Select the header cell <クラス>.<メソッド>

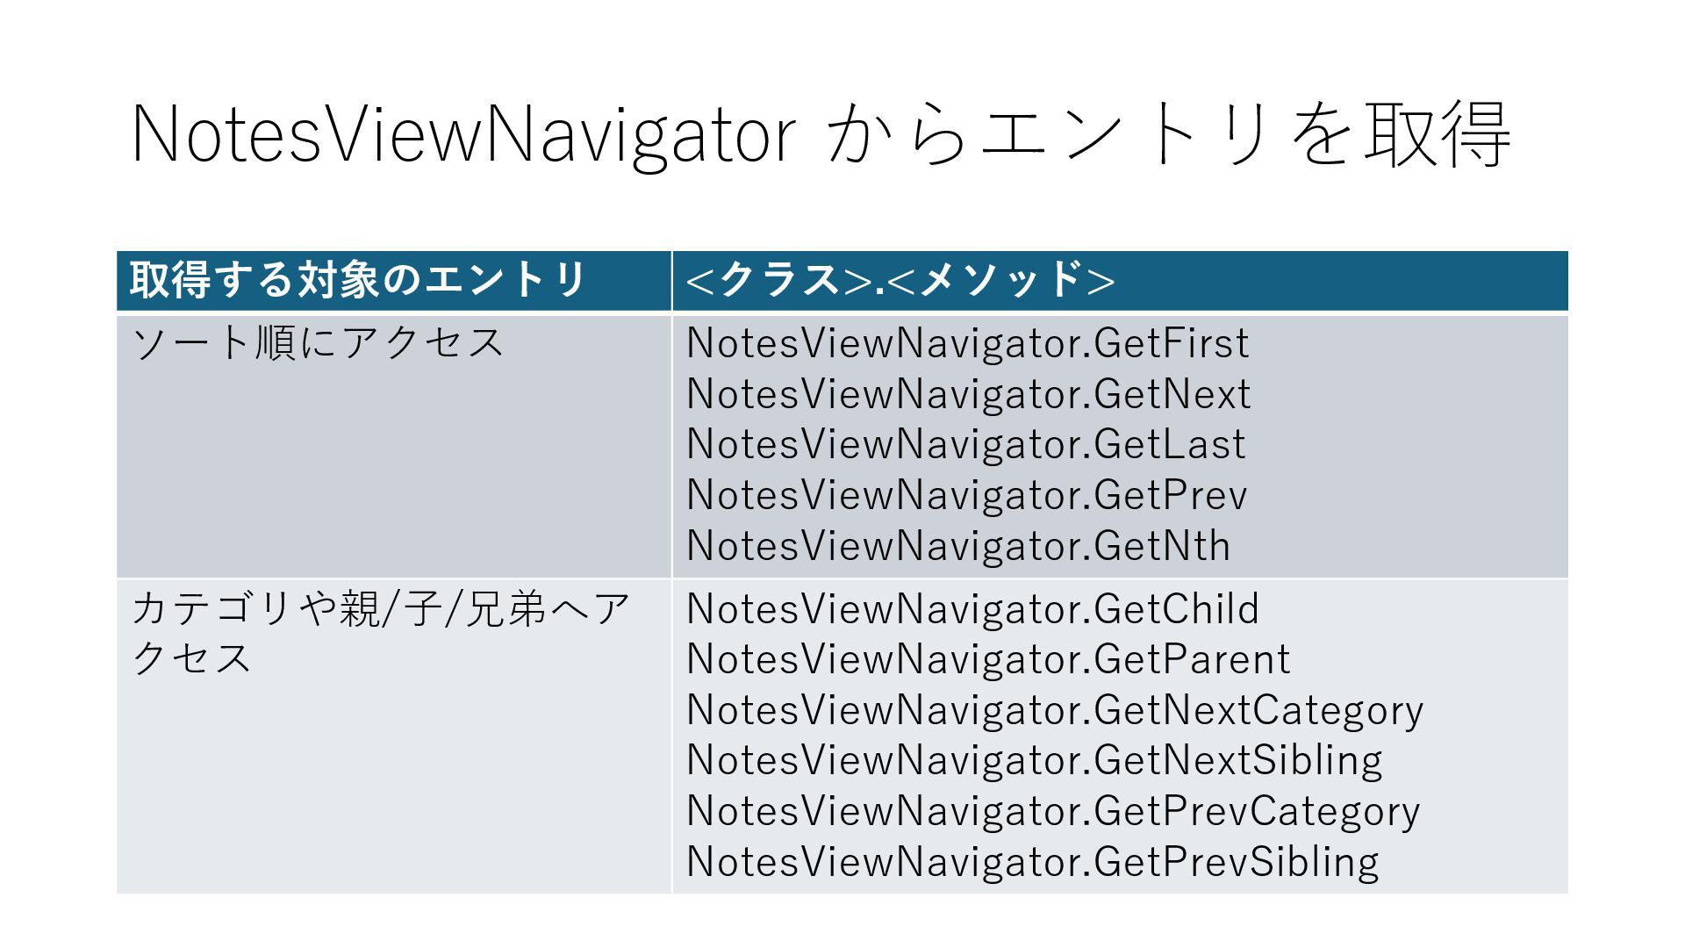pos(1121,281)
